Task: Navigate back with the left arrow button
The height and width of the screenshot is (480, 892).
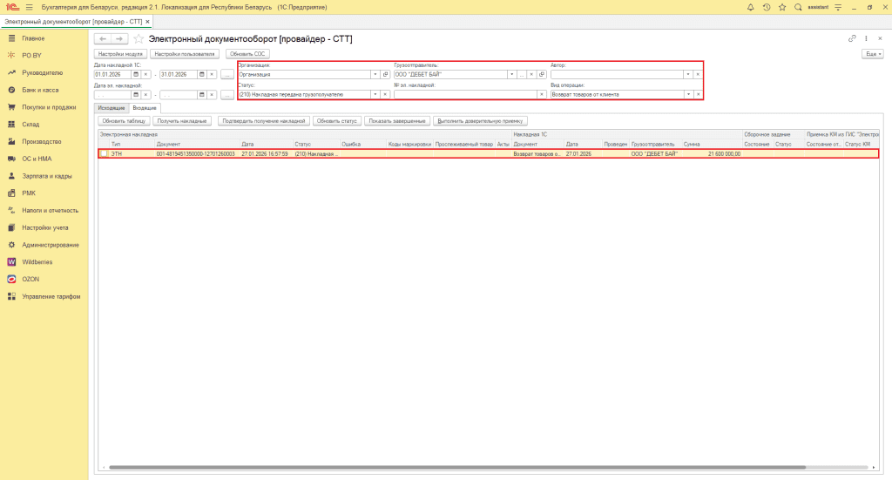Action: click(x=102, y=39)
